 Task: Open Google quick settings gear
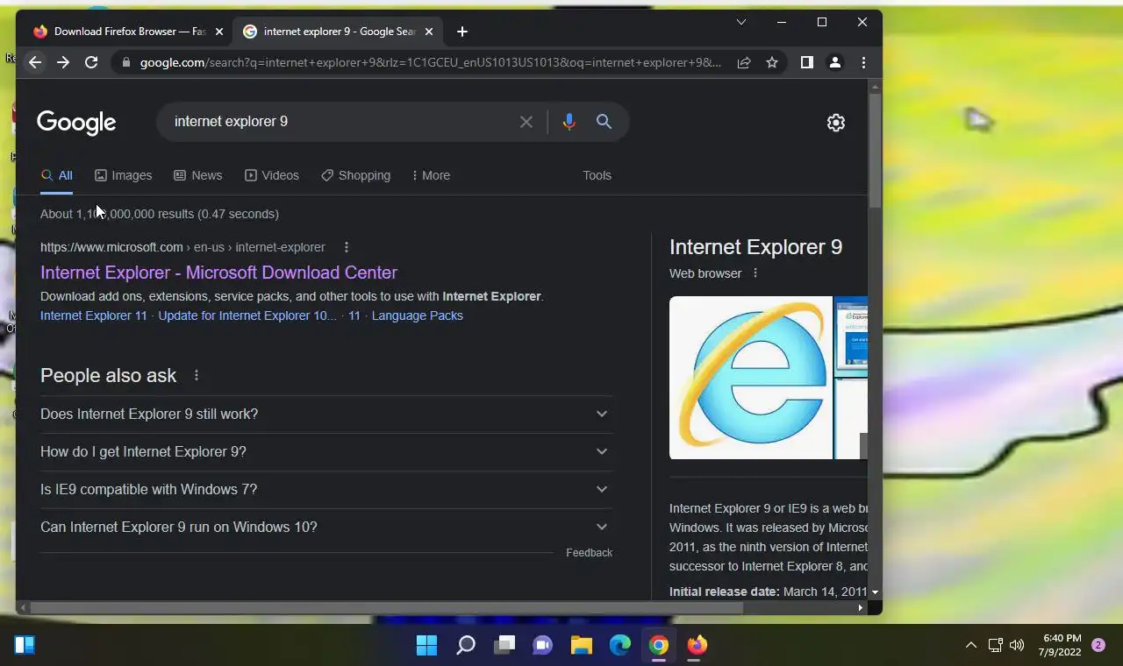click(x=836, y=123)
